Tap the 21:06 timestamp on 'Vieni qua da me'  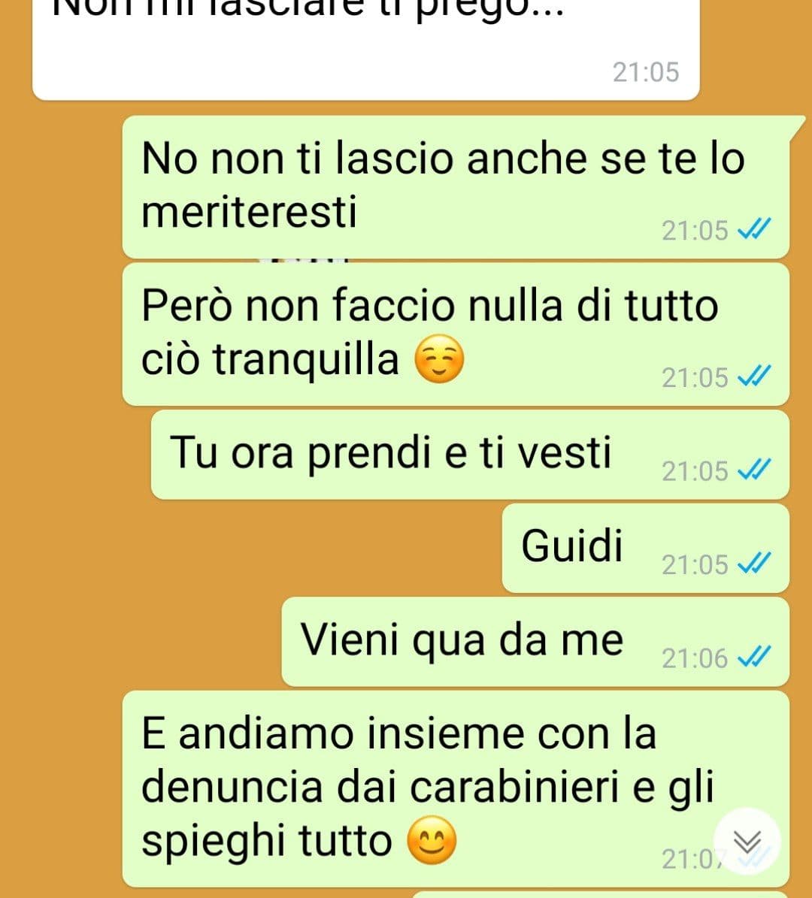695,658
